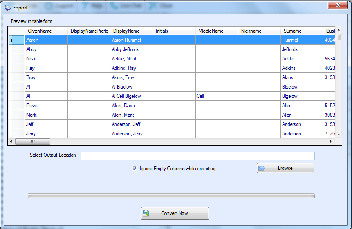Click the Abby Jeffords display name cell
Image resolution: width=352 pixels, height=229 pixels.
point(132,49)
